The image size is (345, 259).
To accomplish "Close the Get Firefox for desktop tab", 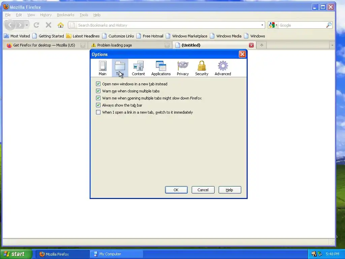I will [x=83, y=45].
